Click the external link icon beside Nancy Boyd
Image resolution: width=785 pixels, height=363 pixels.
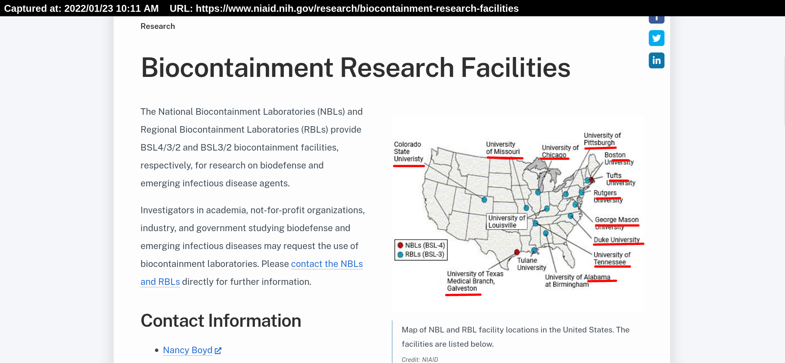pyautogui.click(x=218, y=350)
